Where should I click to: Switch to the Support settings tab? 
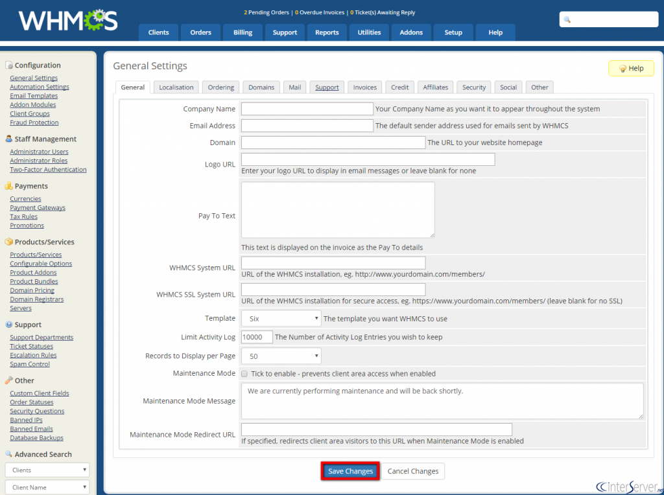pyautogui.click(x=327, y=87)
